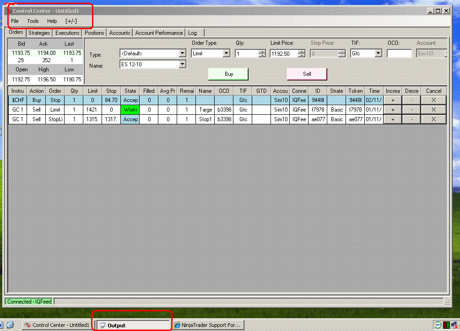Open the Tools menu
The image size is (460, 331).
33,21
